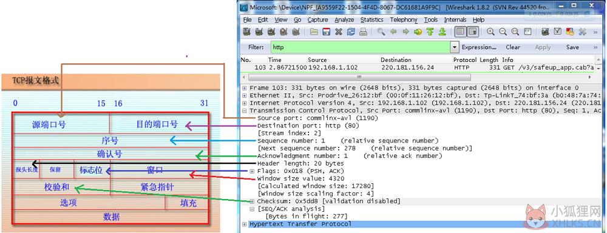
Task: Click into the http filter field
Action: click(x=361, y=47)
